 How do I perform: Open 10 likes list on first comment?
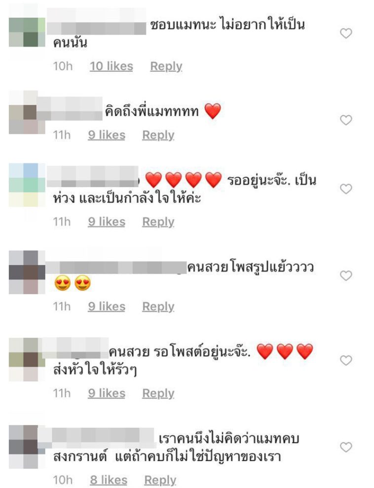[112, 66]
